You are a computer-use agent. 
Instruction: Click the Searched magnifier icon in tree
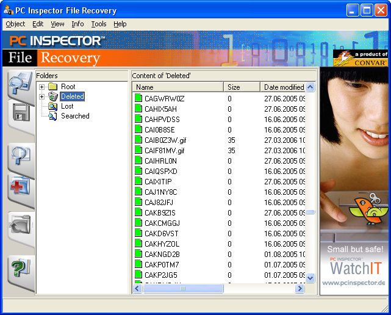click(x=53, y=116)
